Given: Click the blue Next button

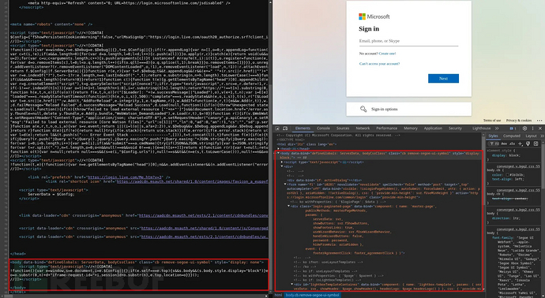Looking at the screenshot, I should pos(443,78).
